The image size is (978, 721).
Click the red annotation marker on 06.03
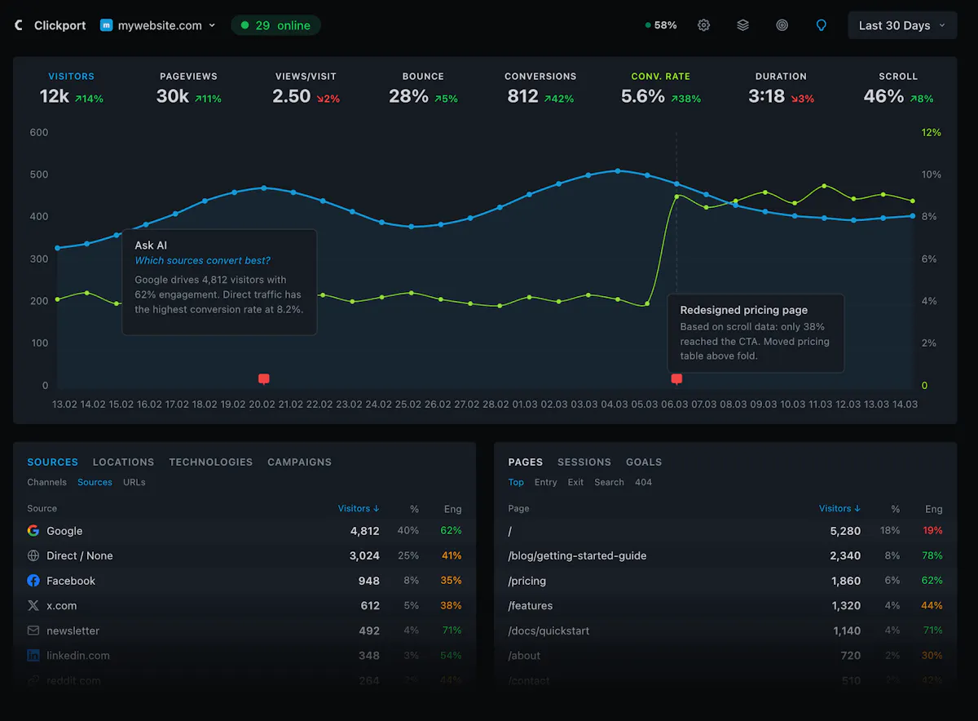676,378
